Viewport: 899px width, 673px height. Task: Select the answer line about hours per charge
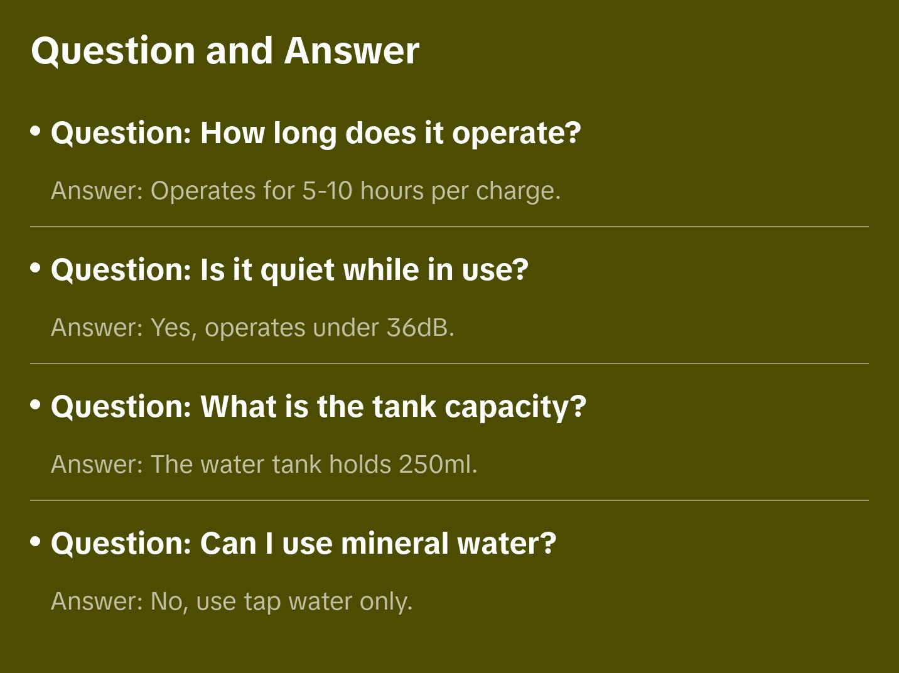(306, 191)
